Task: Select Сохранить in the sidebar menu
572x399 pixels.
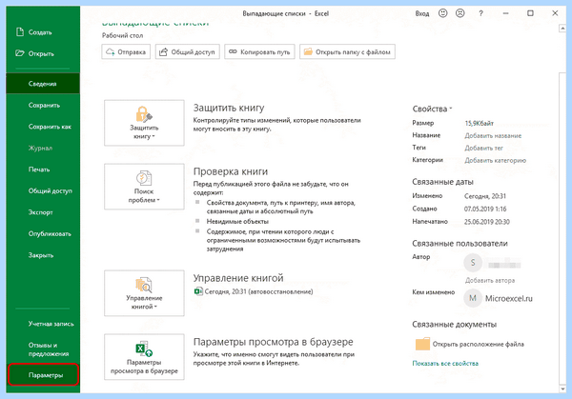Action: pyautogui.click(x=43, y=105)
